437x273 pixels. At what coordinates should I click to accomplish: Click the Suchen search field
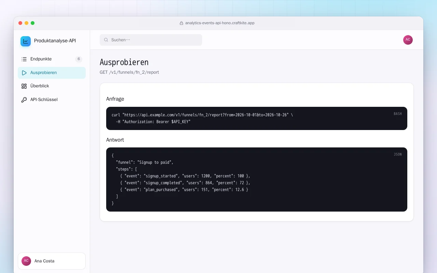pyautogui.click(x=151, y=40)
